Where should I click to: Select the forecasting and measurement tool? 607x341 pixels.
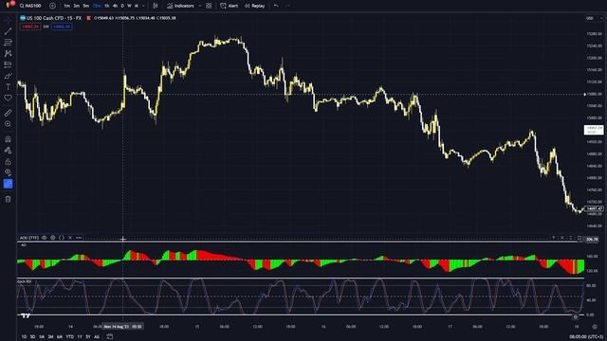click(8, 64)
